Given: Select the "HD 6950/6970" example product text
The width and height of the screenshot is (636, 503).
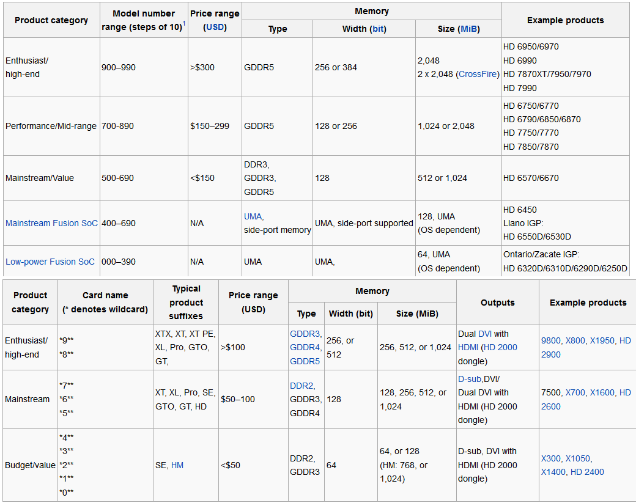Looking at the screenshot, I should [x=531, y=46].
